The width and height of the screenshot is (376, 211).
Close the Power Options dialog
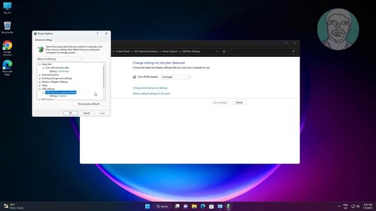[x=106, y=33]
